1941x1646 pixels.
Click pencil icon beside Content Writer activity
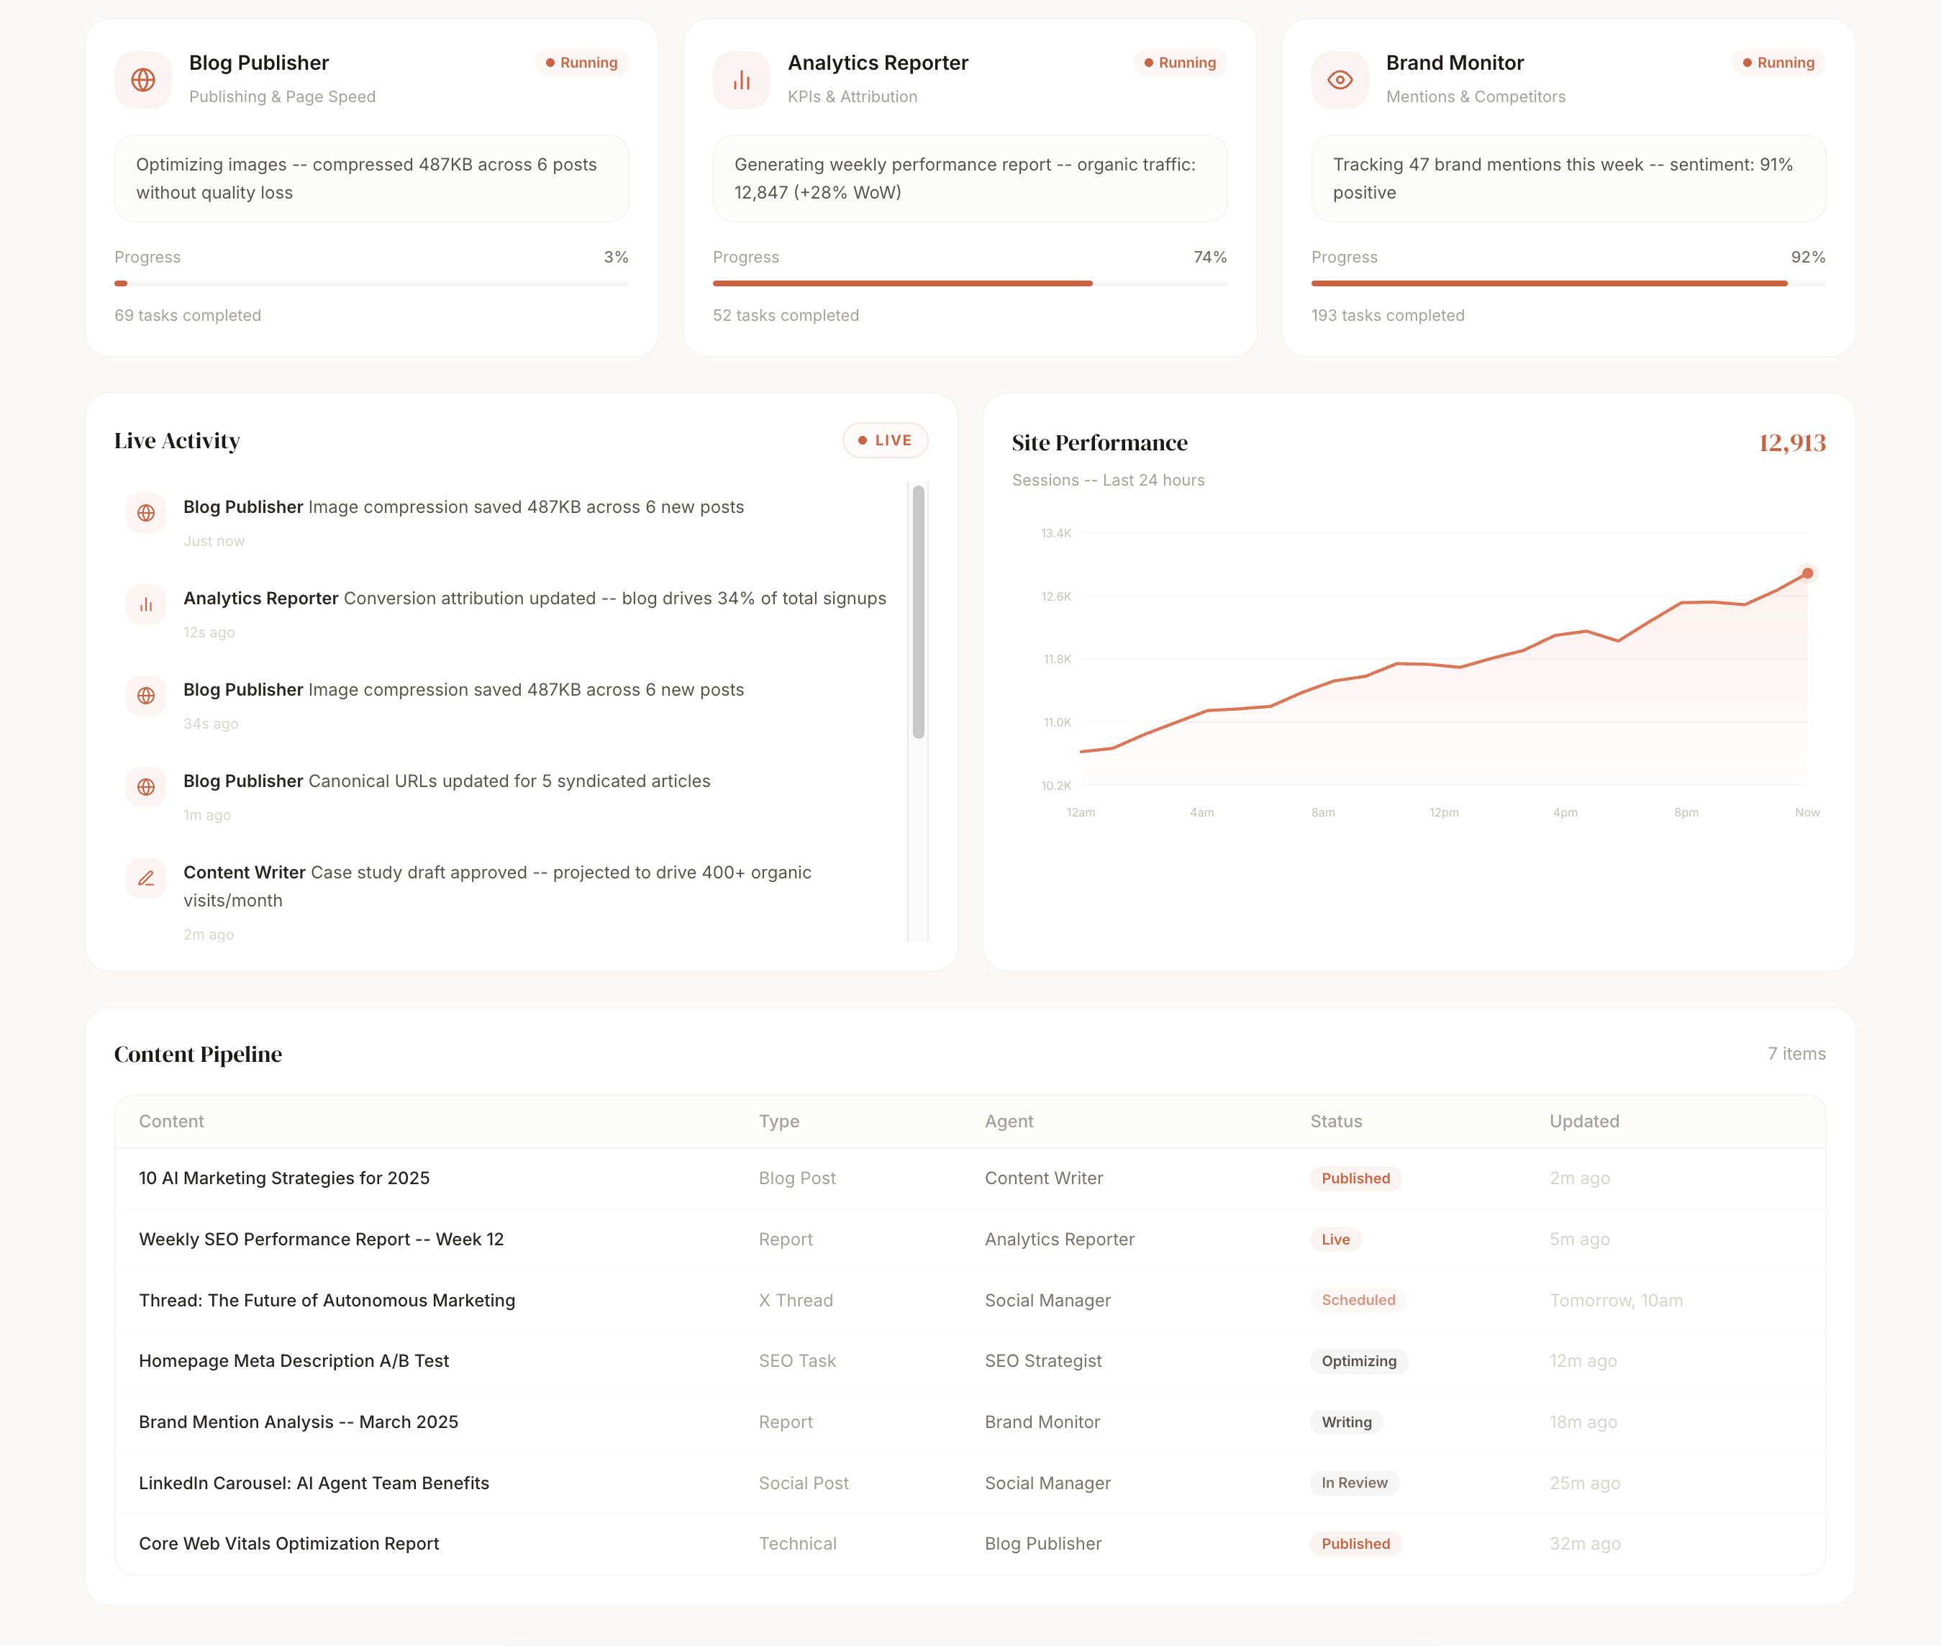pyautogui.click(x=147, y=879)
